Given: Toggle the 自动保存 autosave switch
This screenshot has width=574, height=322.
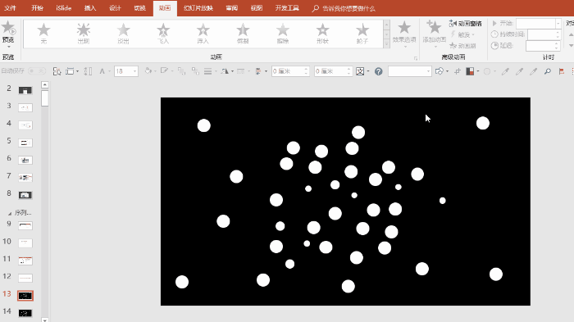Looking at the screenshot, I should tap(37, 71).
